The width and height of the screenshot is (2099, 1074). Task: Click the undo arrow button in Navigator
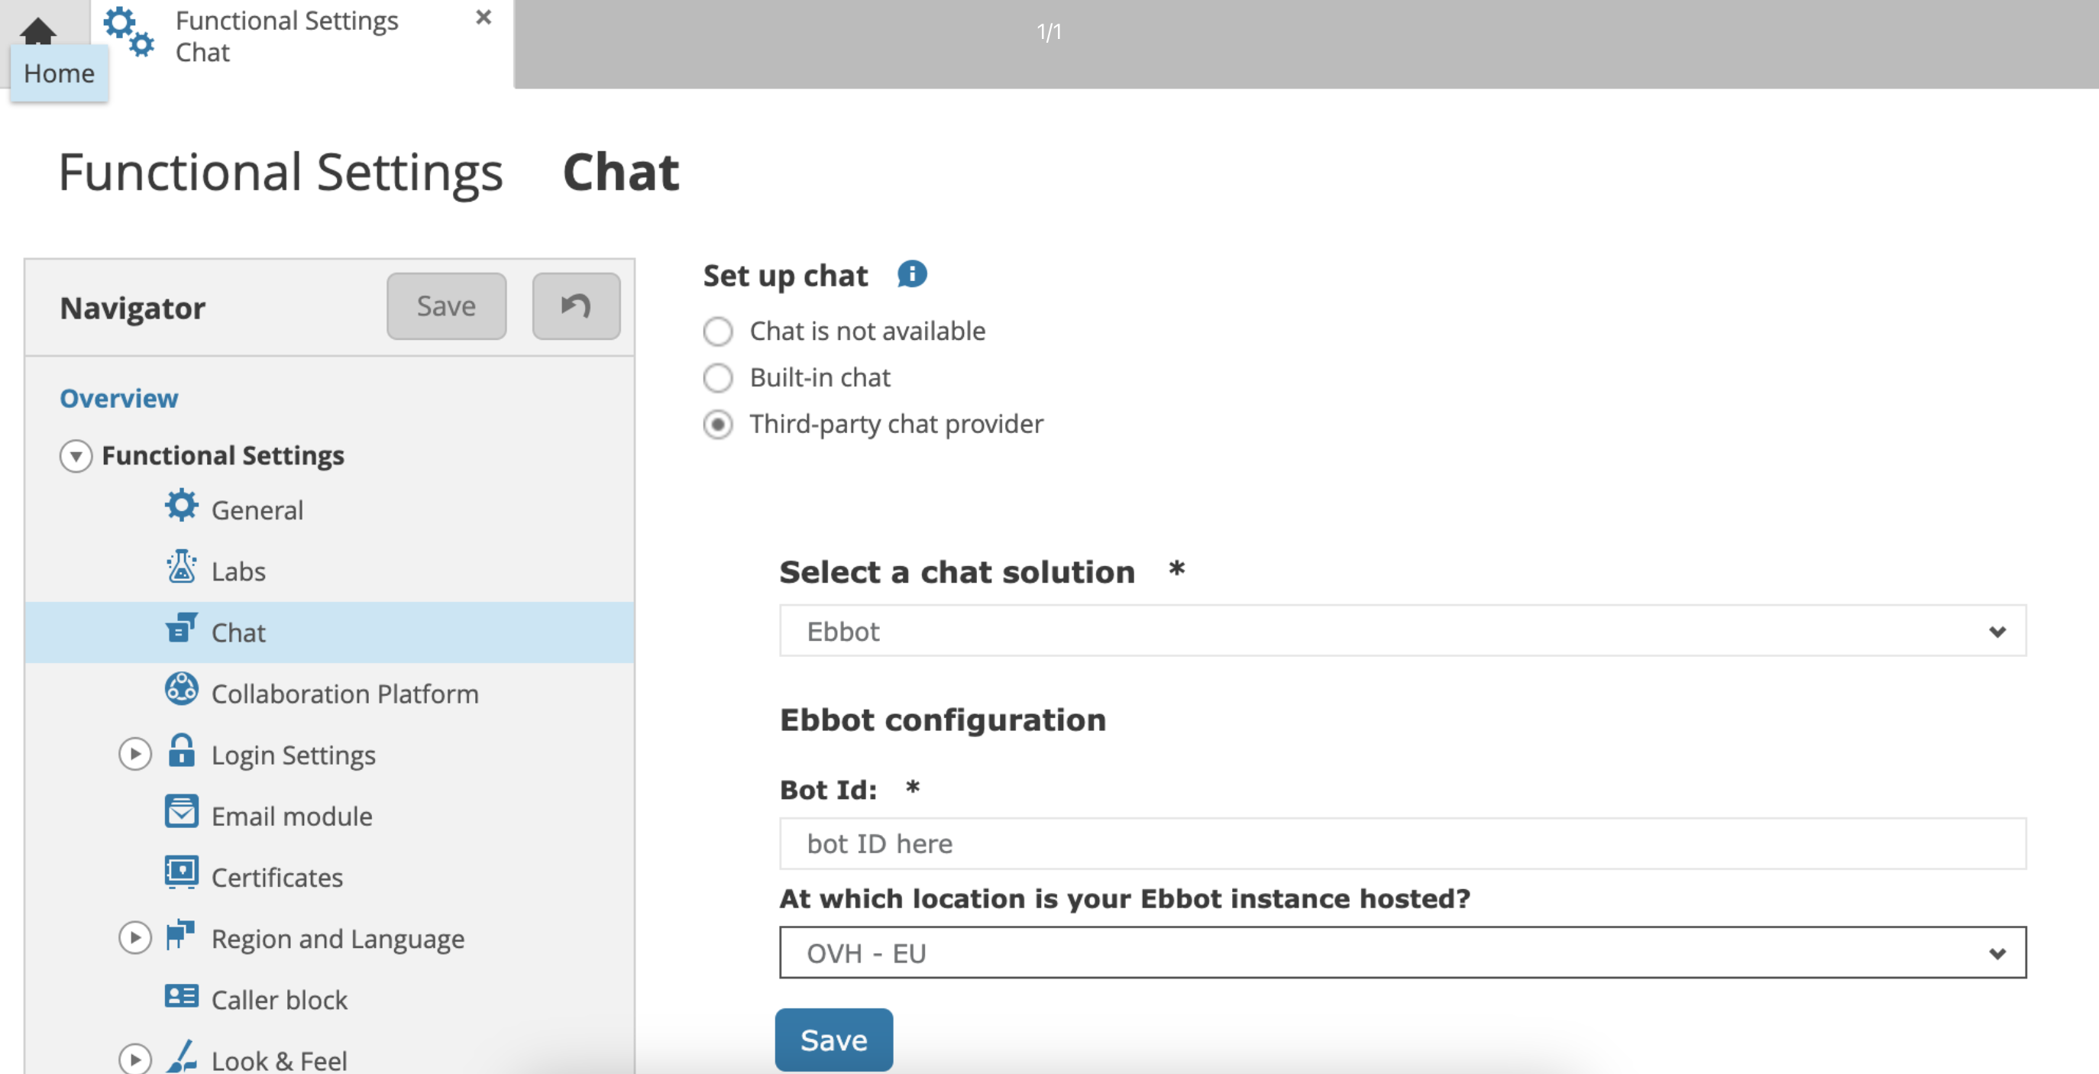pyautogui.click(x=575, y=306)
